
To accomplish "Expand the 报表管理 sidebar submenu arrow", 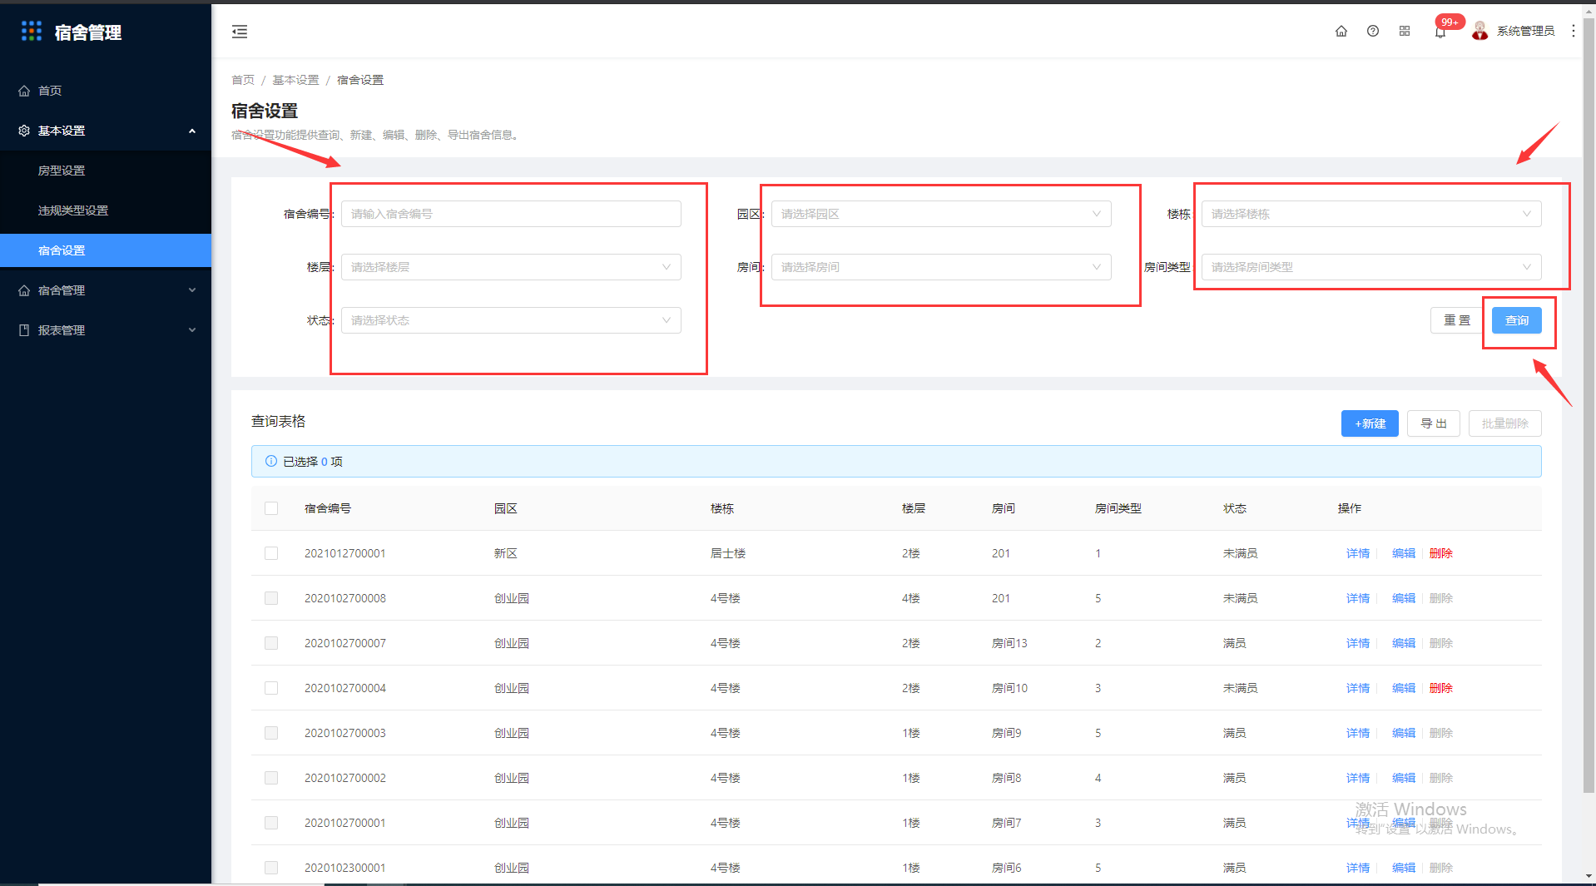I will [192, 330].
